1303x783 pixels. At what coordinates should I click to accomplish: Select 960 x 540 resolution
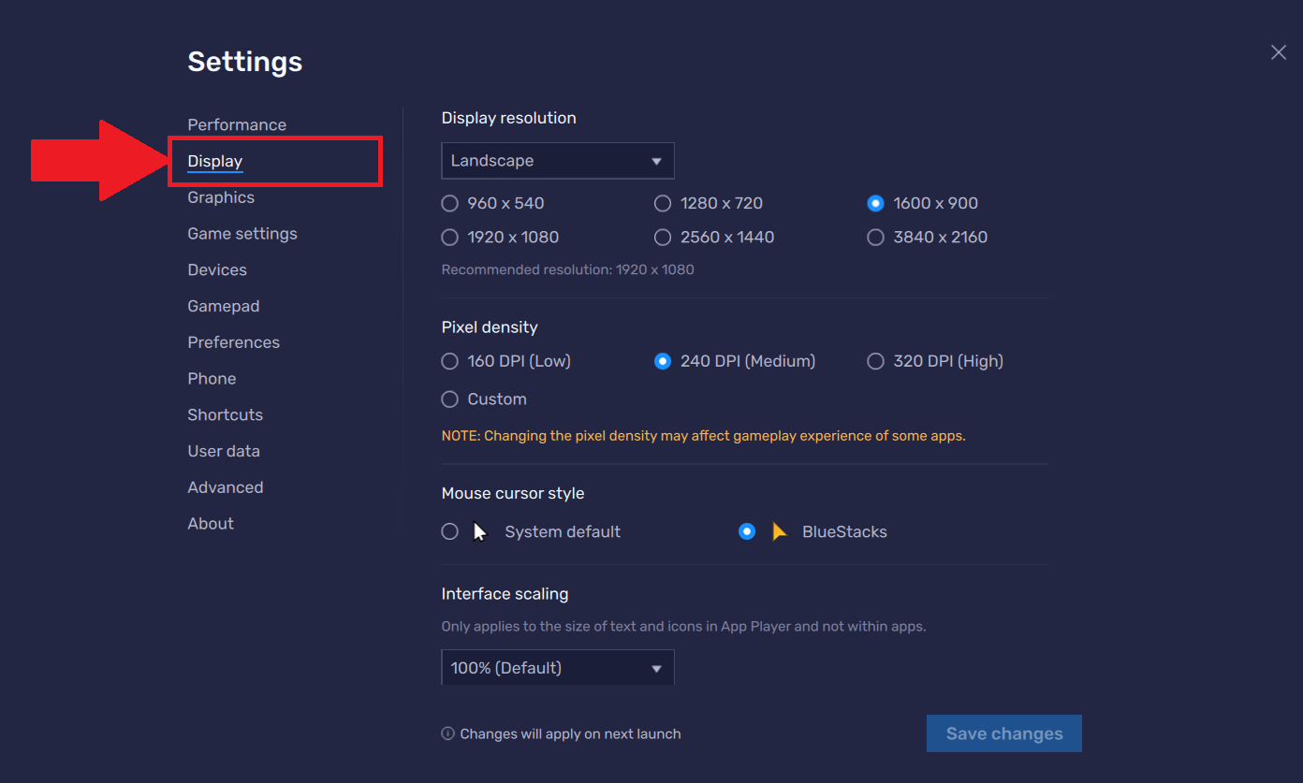point(450,204)
